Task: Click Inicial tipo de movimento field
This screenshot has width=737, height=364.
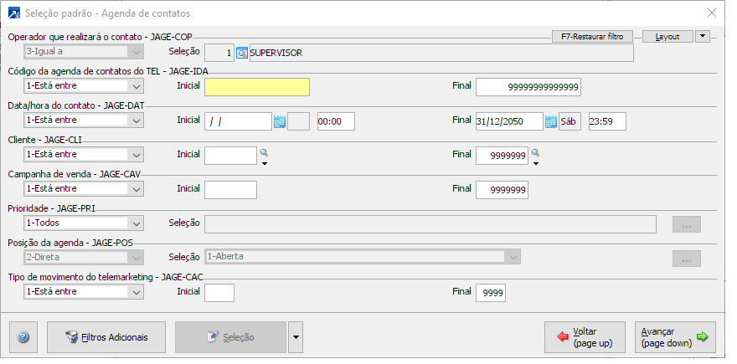Action: [219, 293]
